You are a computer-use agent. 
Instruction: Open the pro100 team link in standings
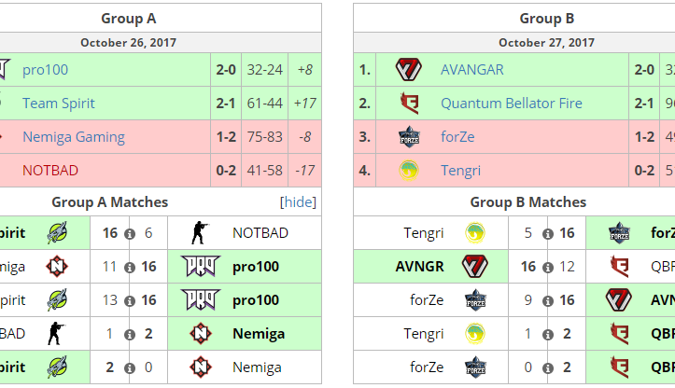pyautogui.click(x=45, y=69)
